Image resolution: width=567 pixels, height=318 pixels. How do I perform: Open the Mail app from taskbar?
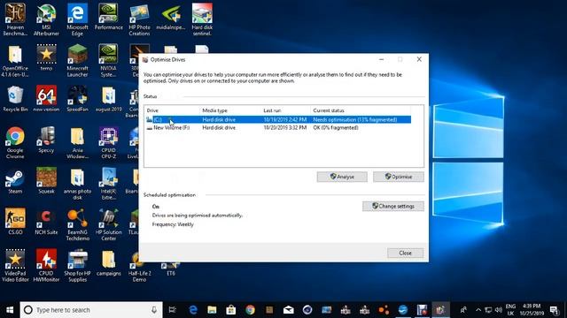click(x=288, y=310)
